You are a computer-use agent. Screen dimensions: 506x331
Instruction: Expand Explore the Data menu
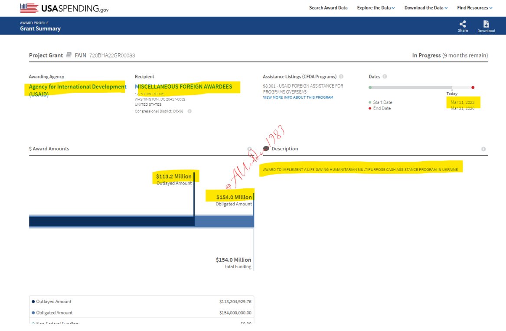[x=375, y=8]
